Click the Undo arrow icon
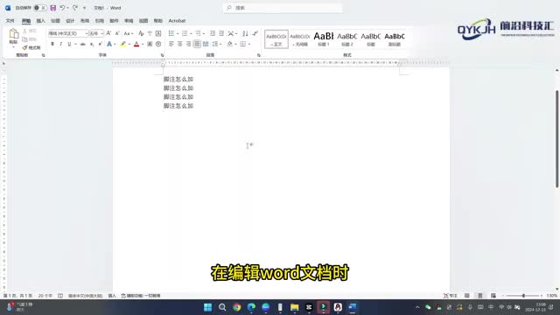This screenshot has width=560, height=315. tap(62, 8)
